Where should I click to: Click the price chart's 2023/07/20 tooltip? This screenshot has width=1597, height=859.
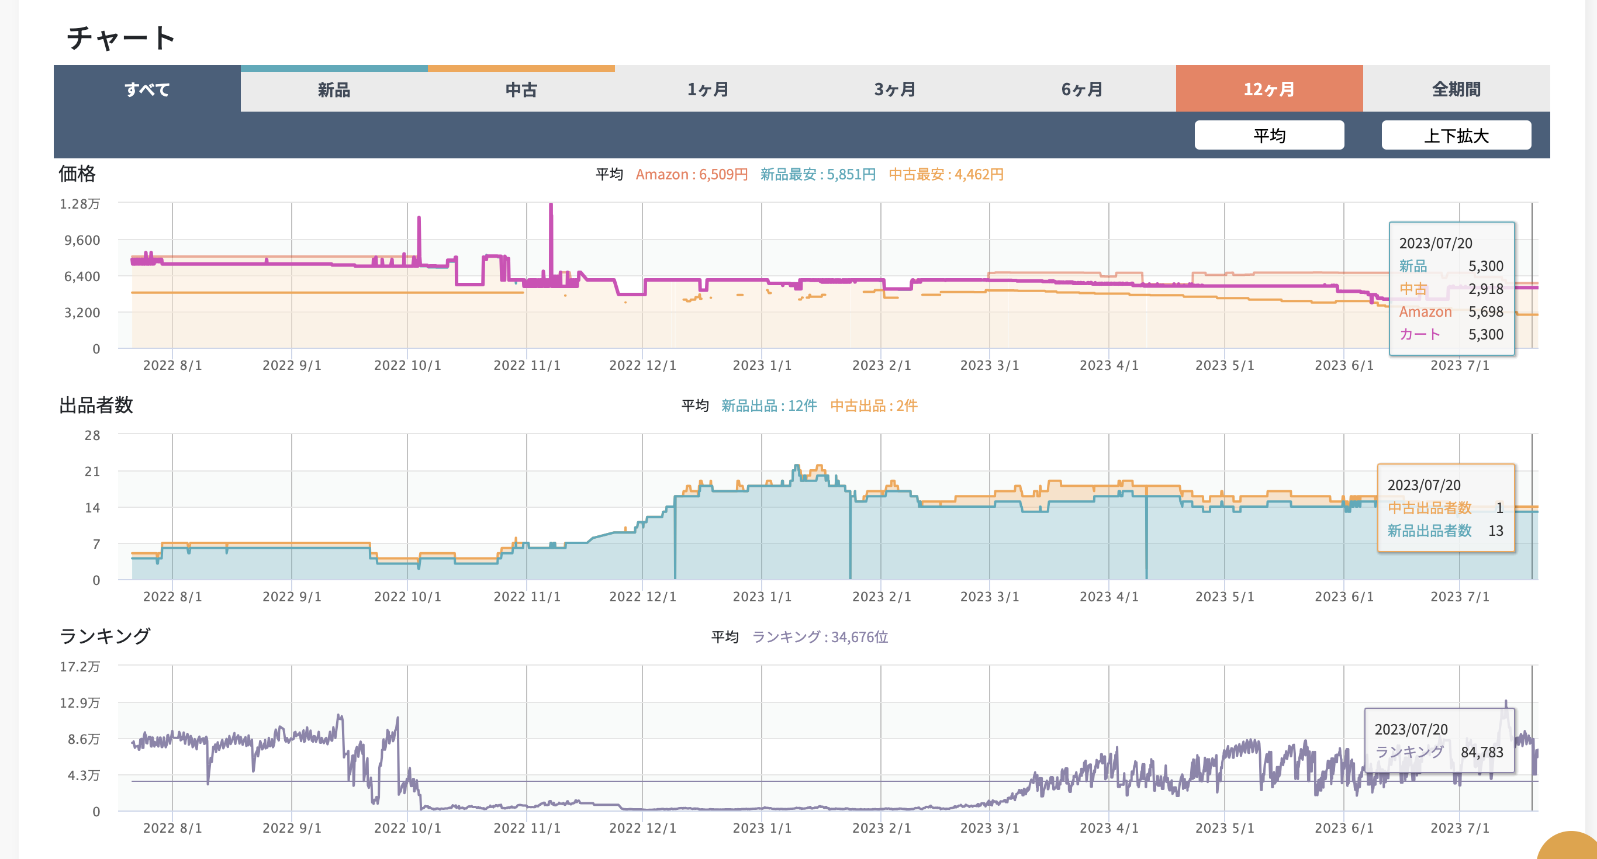(x=1451, y=289)
